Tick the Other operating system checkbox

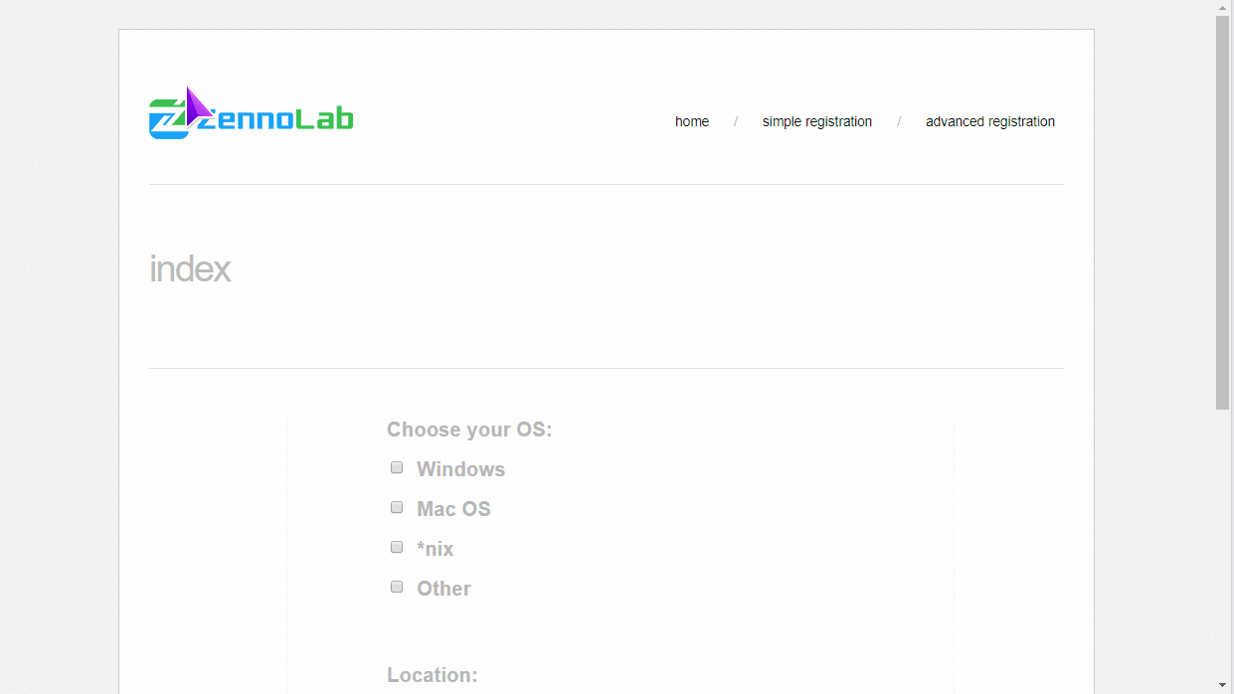[x=397, y=587]
